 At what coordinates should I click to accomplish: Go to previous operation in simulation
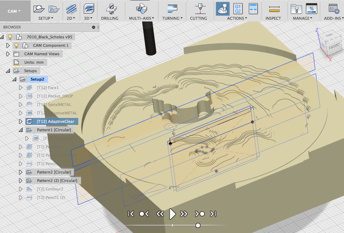click(x=144, y=214)
